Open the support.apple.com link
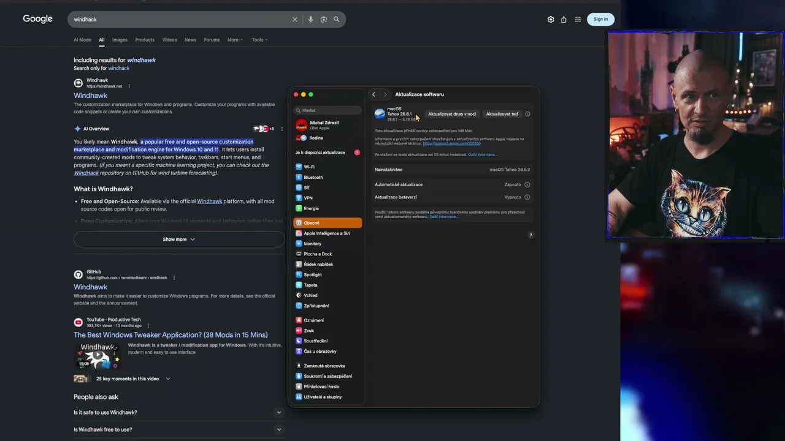 click(x=451, y=143)
